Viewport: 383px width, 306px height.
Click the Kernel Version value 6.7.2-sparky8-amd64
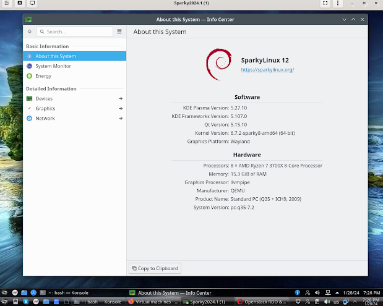pos(262,133)
